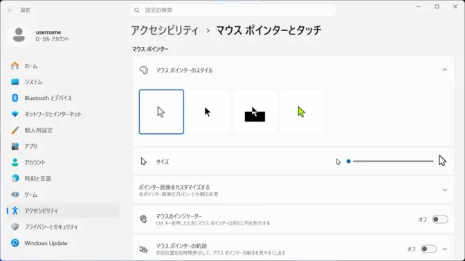Open Bluetooth とデバイス settings
Viewport: 465px width, 261px height.
(63, 98)
